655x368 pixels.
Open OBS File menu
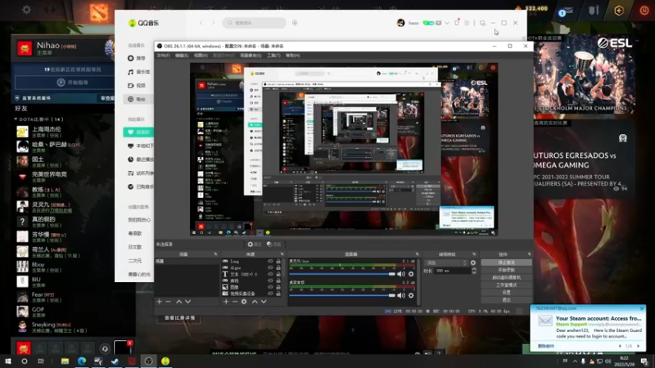pos(163,56)
